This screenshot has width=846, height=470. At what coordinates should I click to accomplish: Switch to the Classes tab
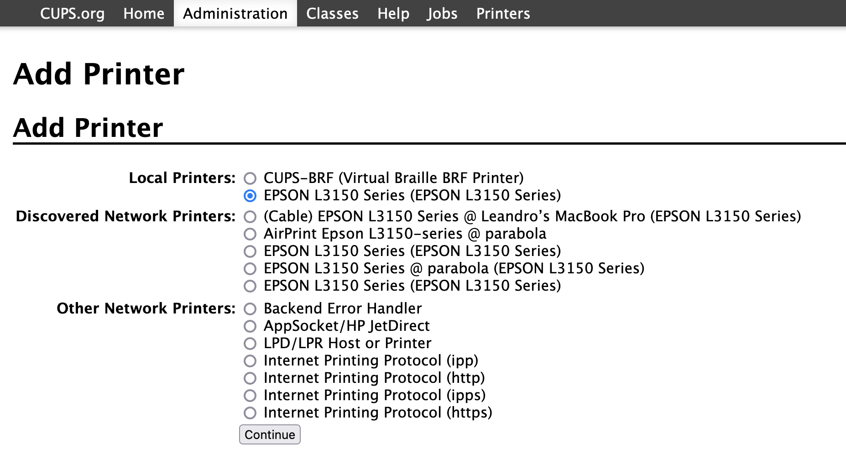coord(332,13)
